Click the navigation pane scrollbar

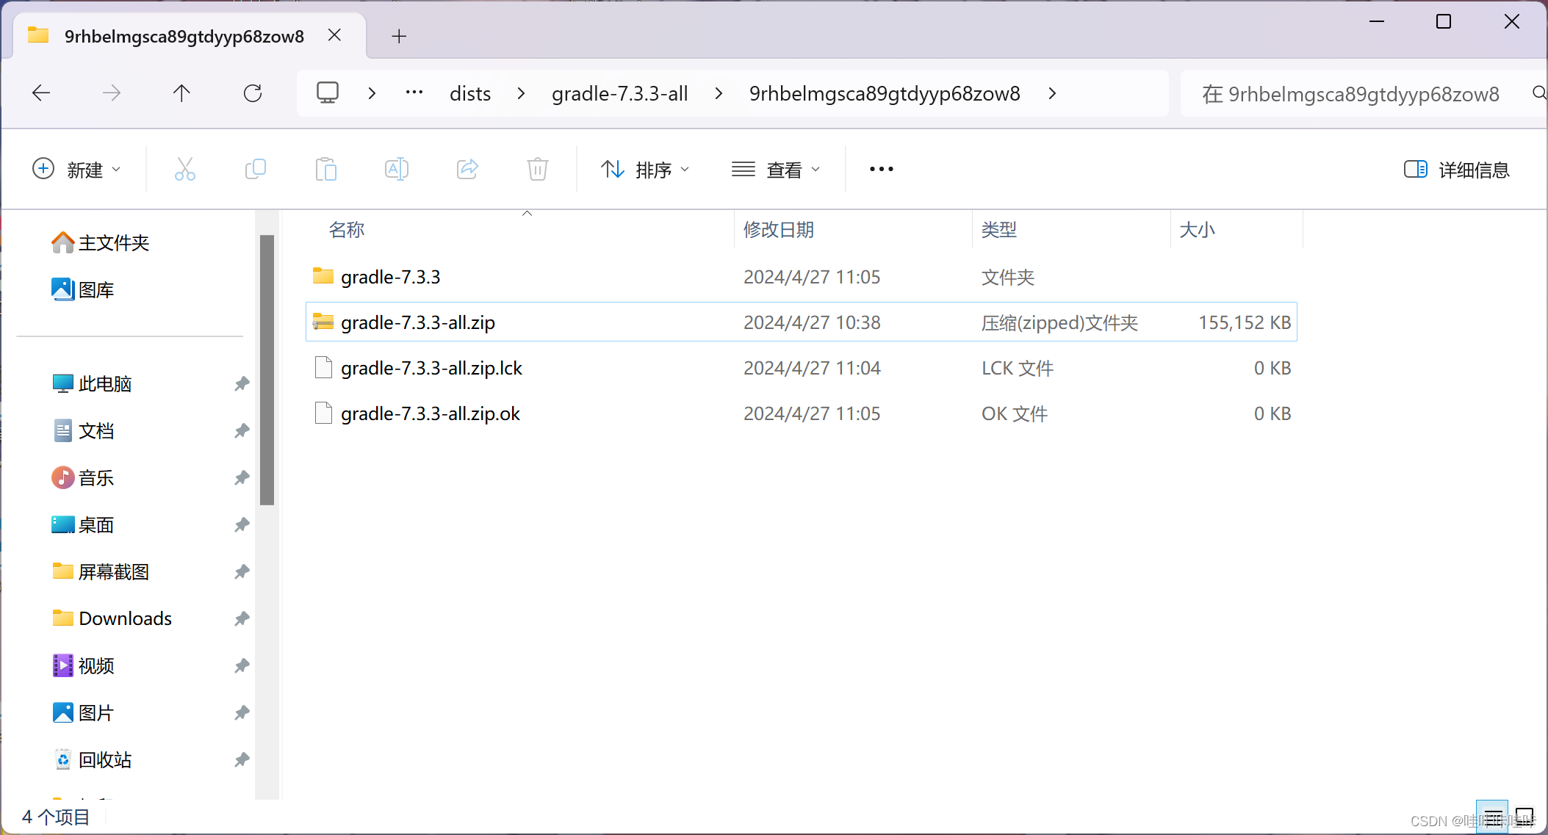(267, 369)
